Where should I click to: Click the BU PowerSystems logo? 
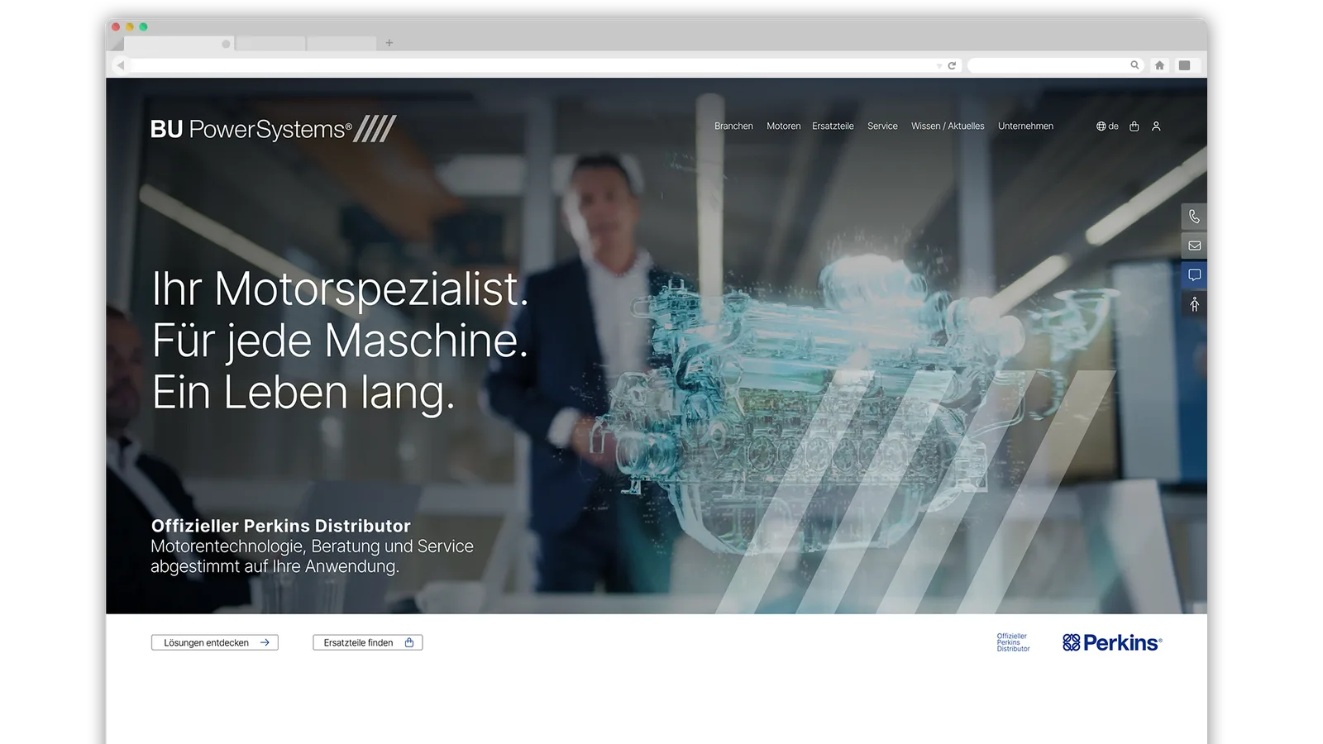click(273, 129)
